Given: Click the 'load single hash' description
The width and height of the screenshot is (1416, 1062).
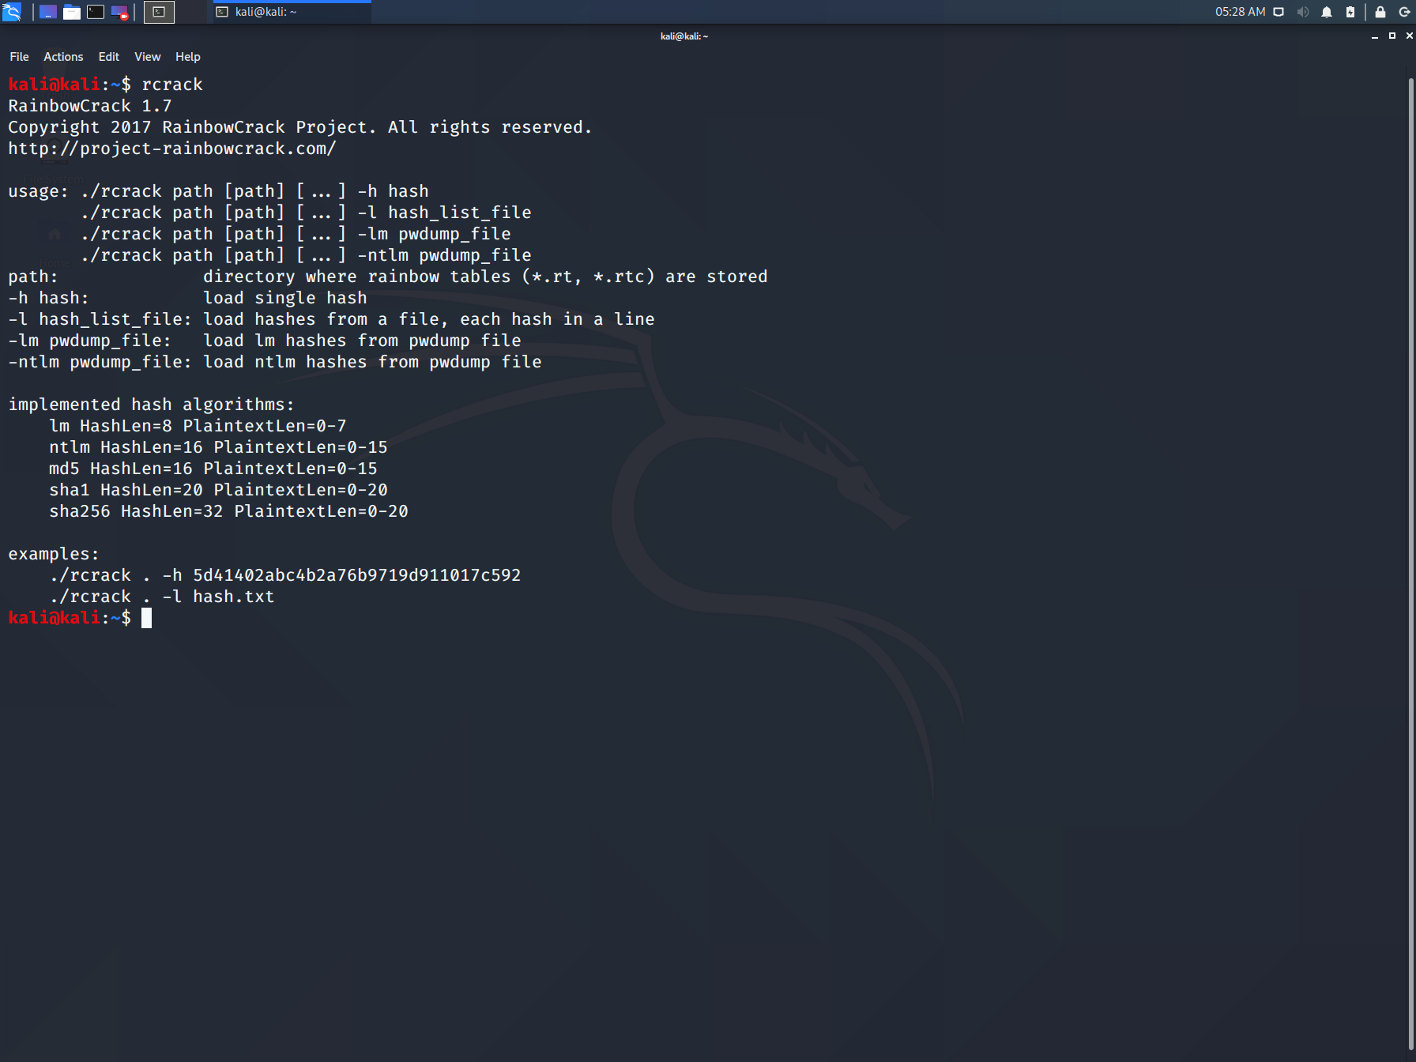Looking at the screenshot, I should click(x=285, y=298).
